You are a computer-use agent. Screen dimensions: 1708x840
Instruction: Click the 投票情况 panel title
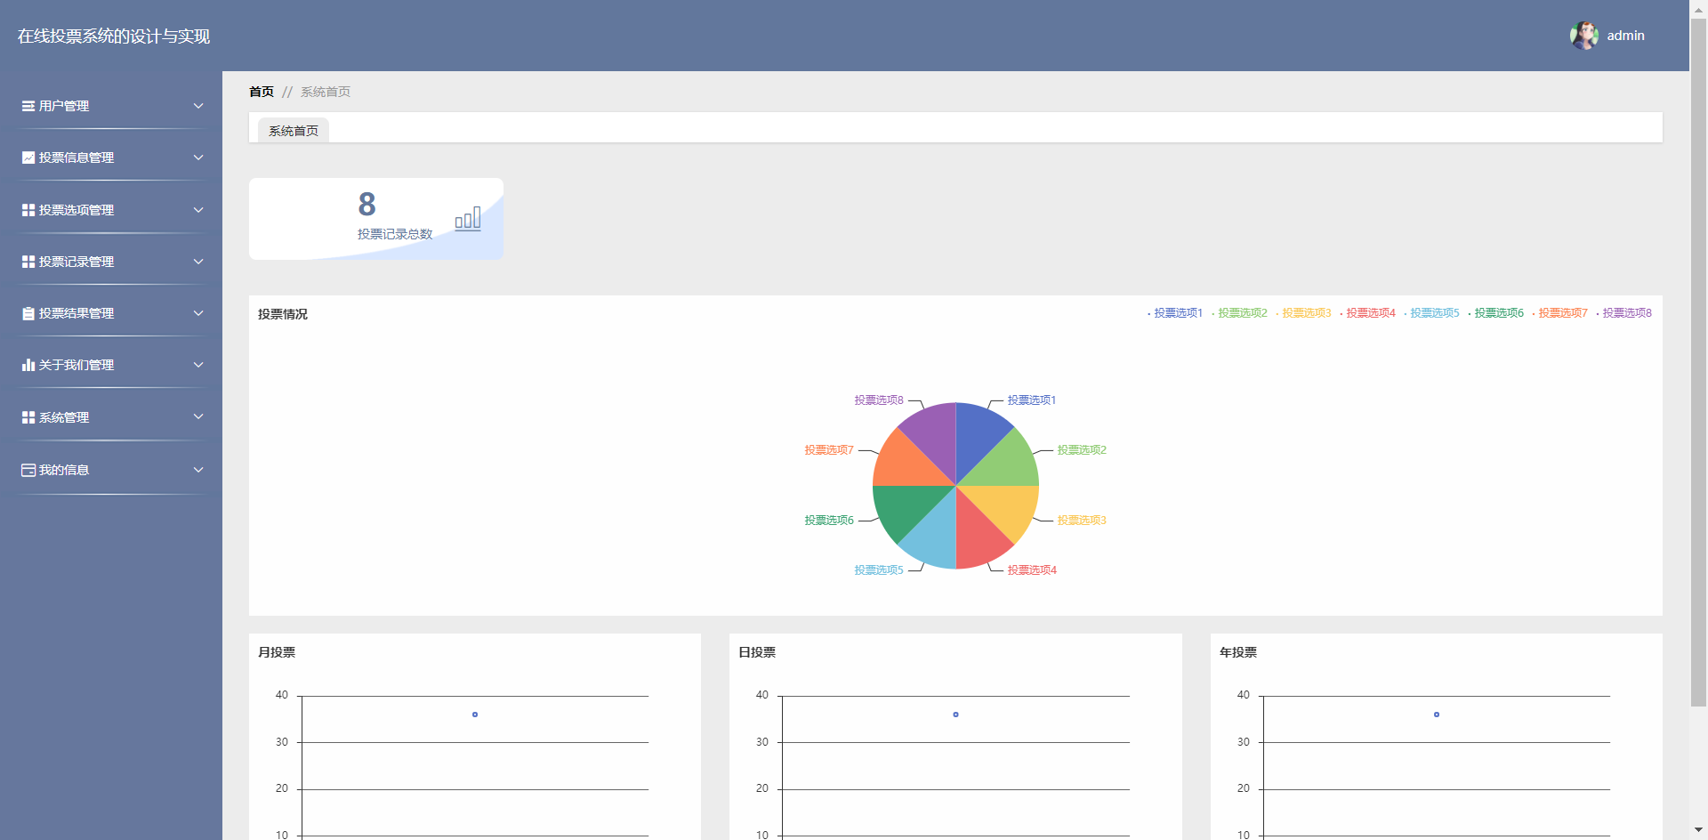(x=283, y=314)
